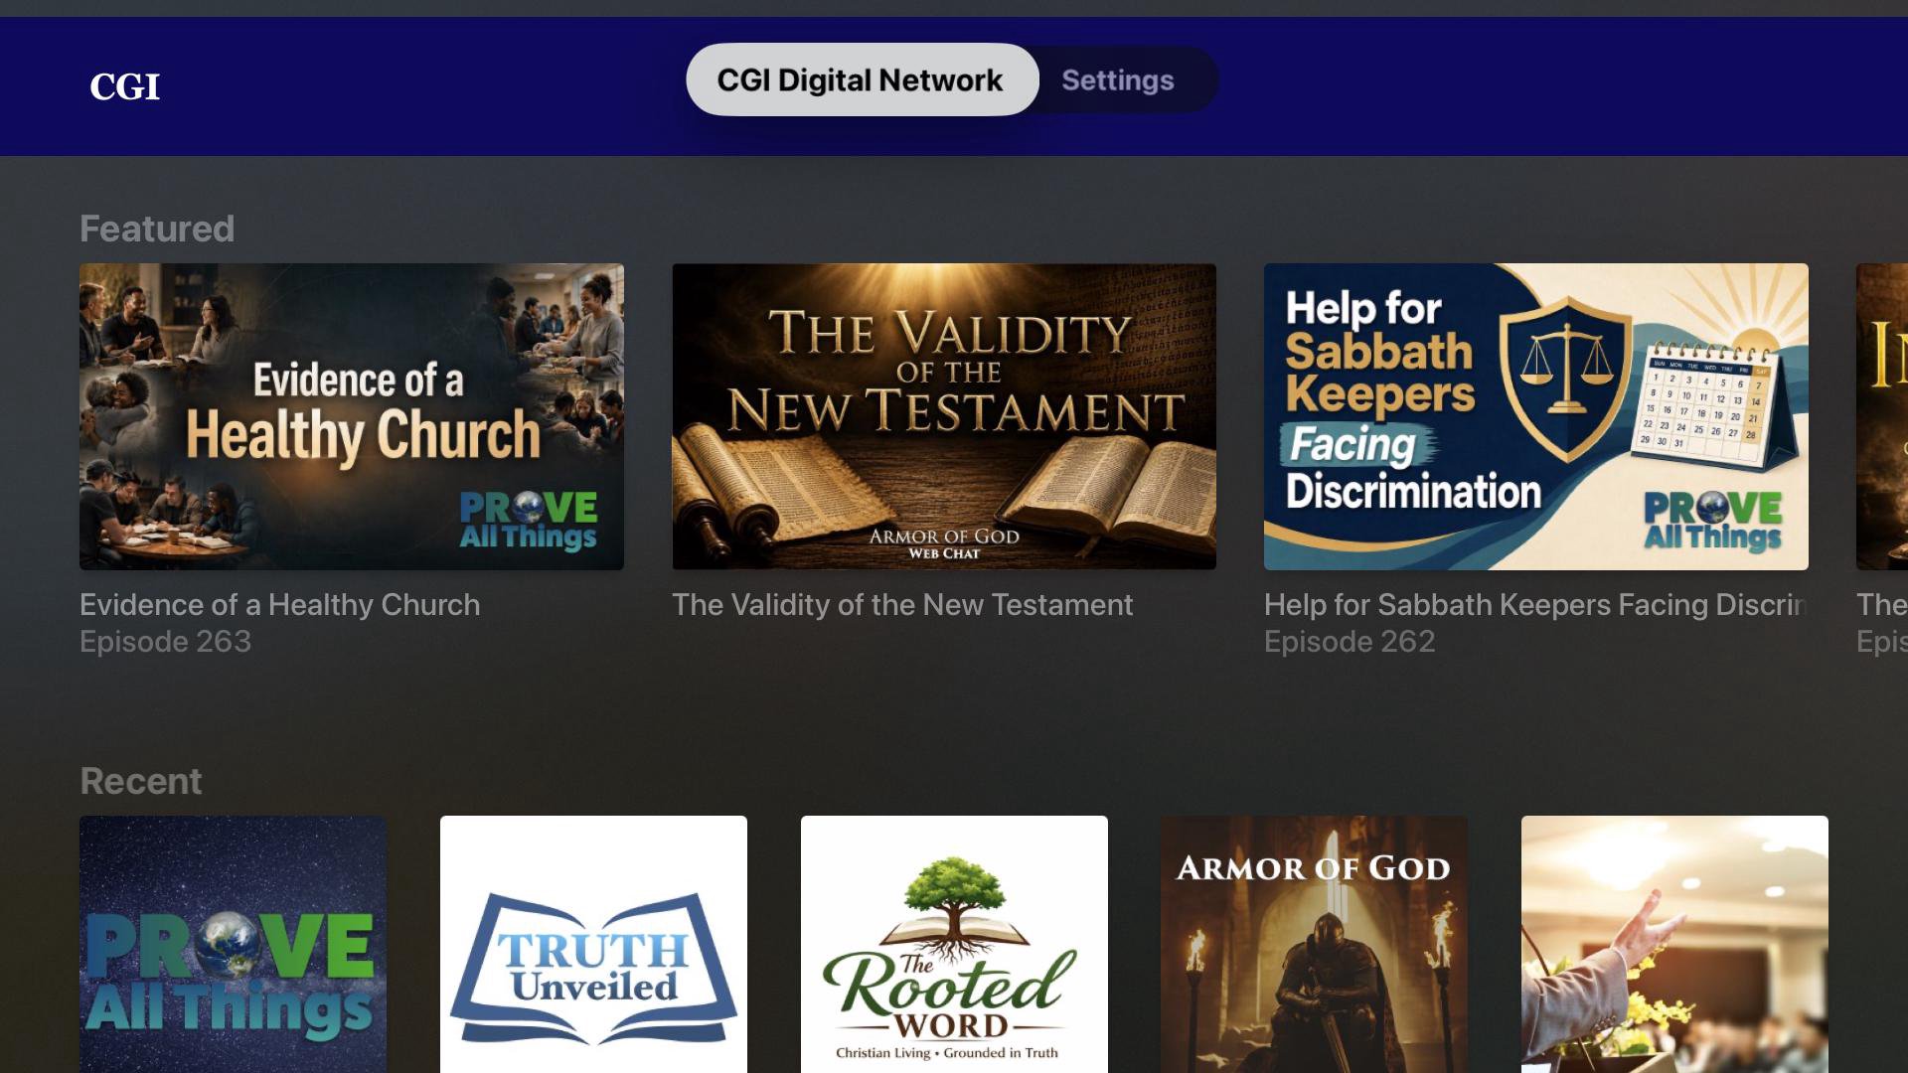This screenshot has height=1073, width=1908.
Task: Play The Validity of the New Testament thumbnail
Action: coord(944,416)
